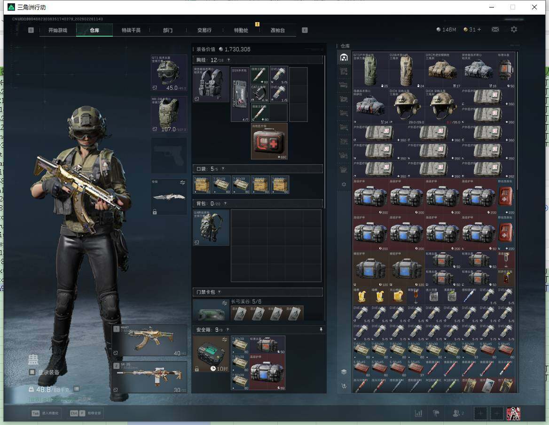The image size is (549, 425).
Task: Select the empty pistol slot
Action: coord(169,155)
